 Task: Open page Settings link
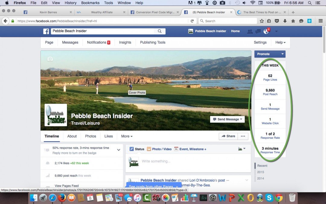[x=260, y=43]
